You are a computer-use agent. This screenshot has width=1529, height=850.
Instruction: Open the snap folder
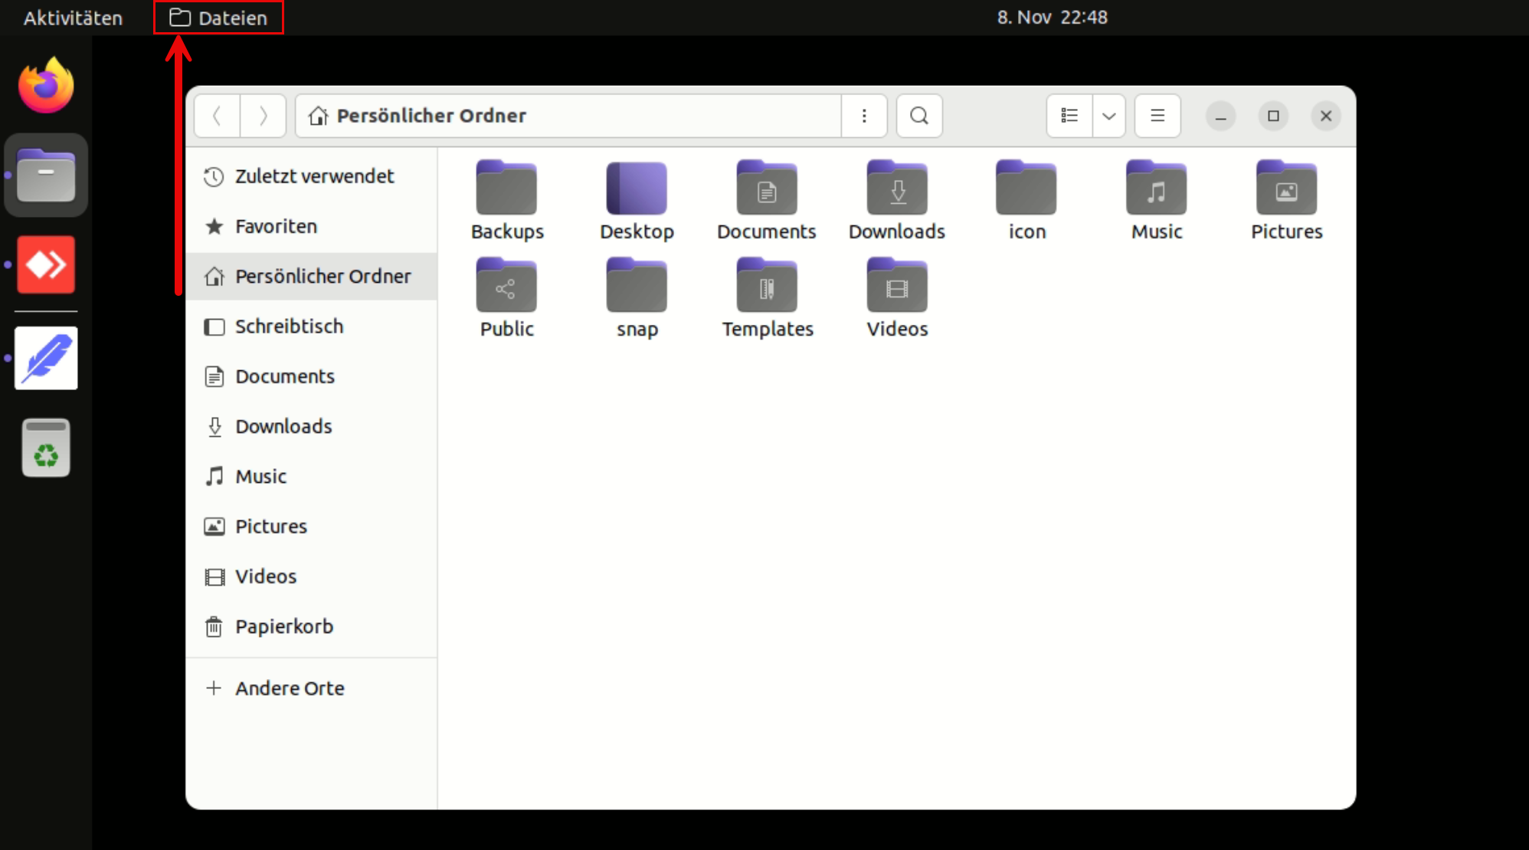point(637,287)
